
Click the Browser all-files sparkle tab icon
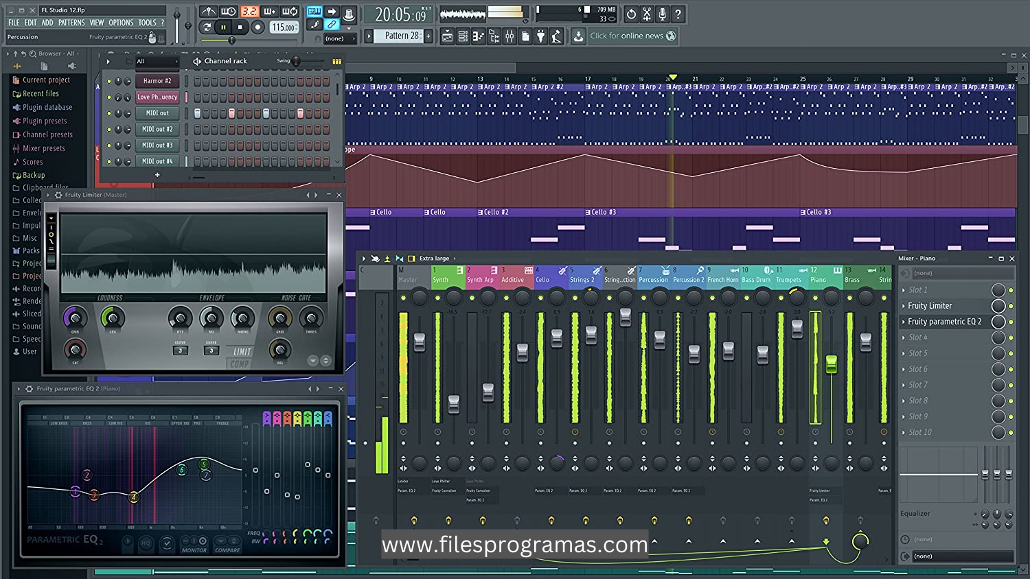click(x=17, y=67)
